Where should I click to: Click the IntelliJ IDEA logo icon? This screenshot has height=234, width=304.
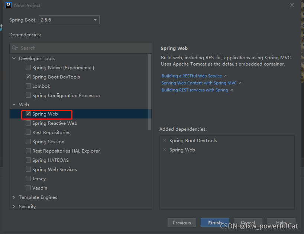click(x=8, y=5)
